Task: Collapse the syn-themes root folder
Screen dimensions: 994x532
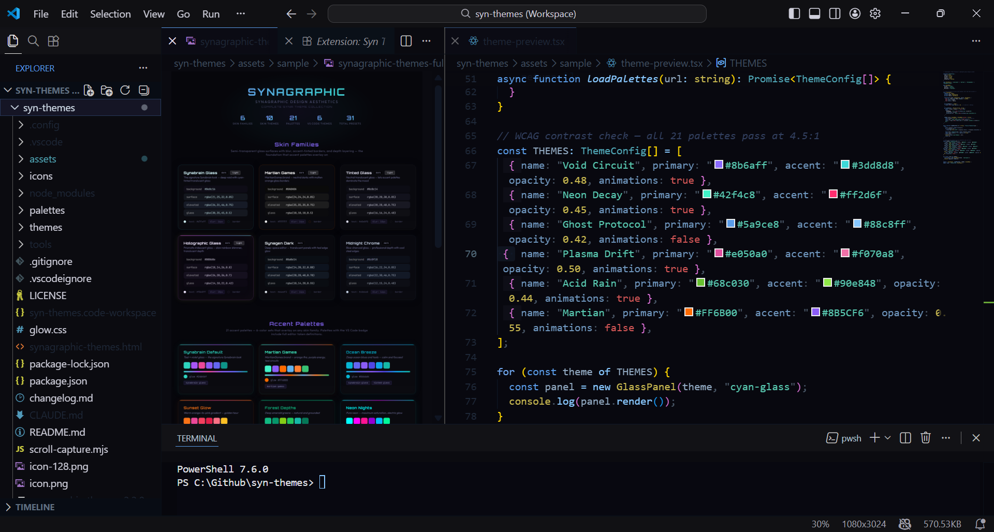Action: pos(15,108)
